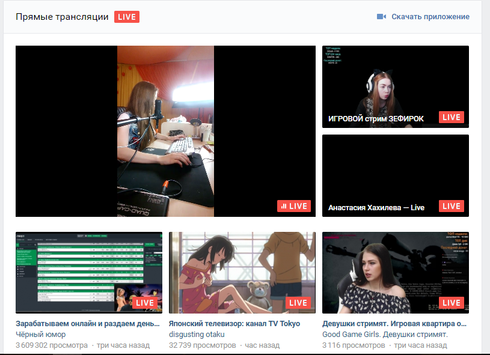Open the title Японский телевизор: канал TV Tokyo
The height and width of the screenshot is (355, 490).
click(x=234, y=323)
